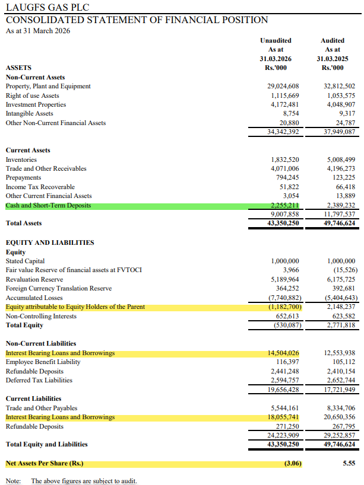Click the Accumulated Losses value (7,740,882)
The image size is (364, 485).
284,298
